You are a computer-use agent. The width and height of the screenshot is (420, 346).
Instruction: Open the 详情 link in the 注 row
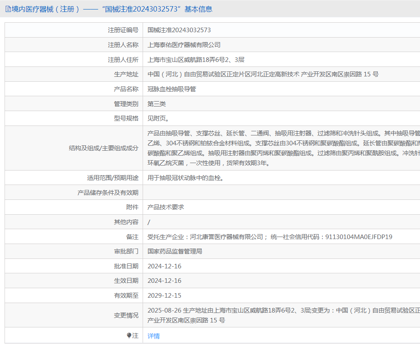153,336
